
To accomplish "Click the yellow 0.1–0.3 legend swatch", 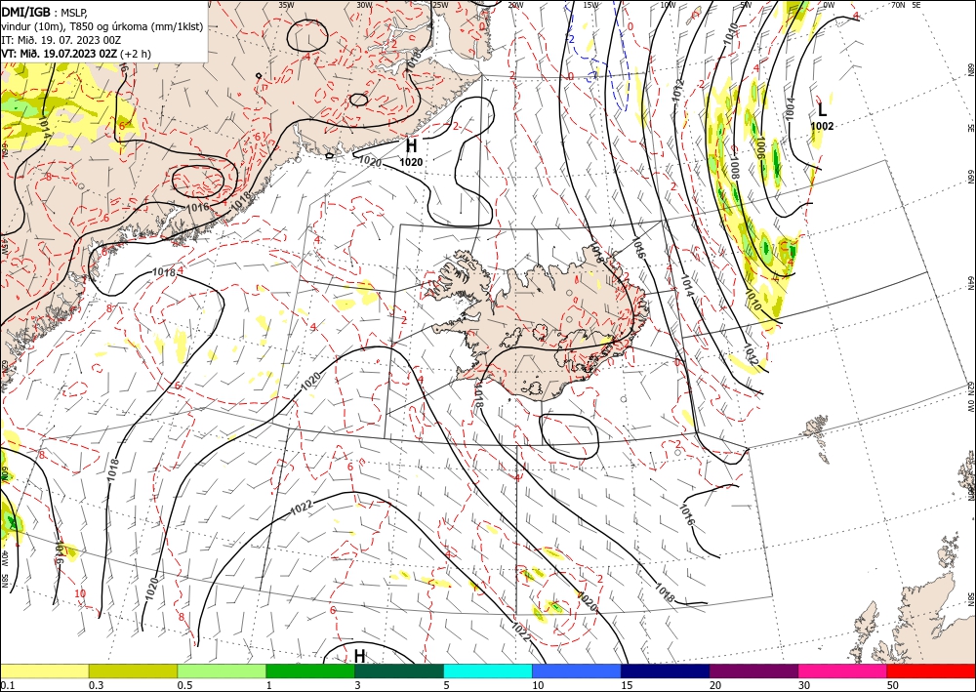I will 44,671.
